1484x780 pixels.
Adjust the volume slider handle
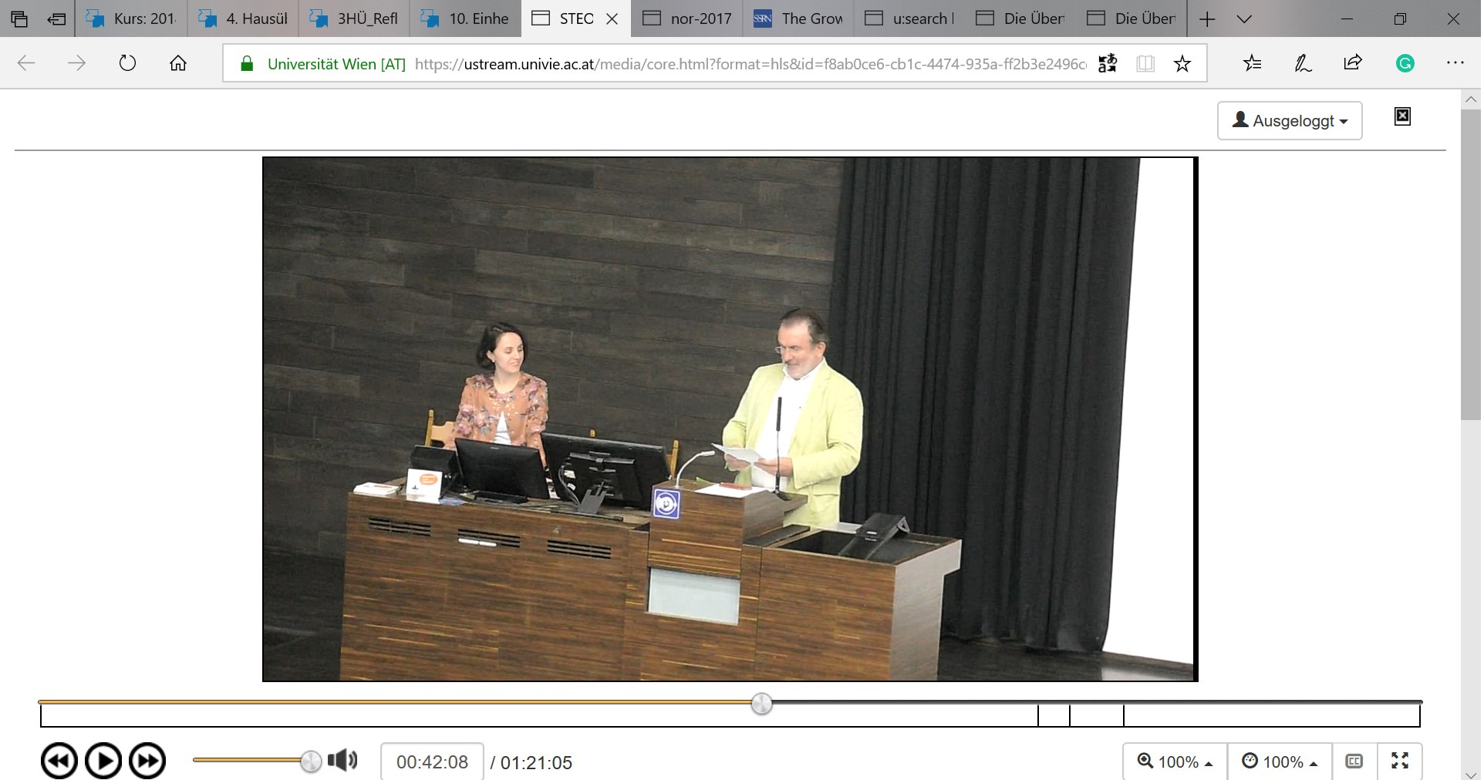pos(311,762)
